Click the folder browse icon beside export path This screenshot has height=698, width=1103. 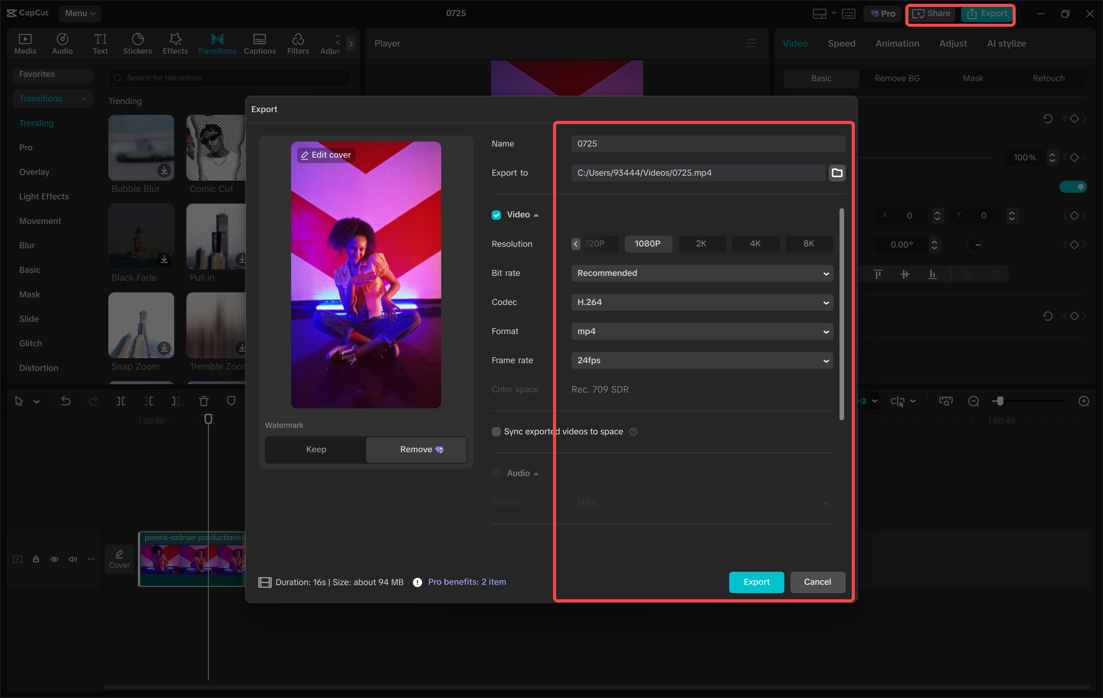836,173
